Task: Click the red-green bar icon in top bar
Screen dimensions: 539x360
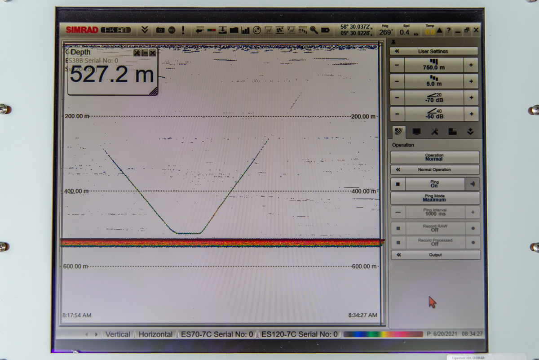Action: (212, 30)
